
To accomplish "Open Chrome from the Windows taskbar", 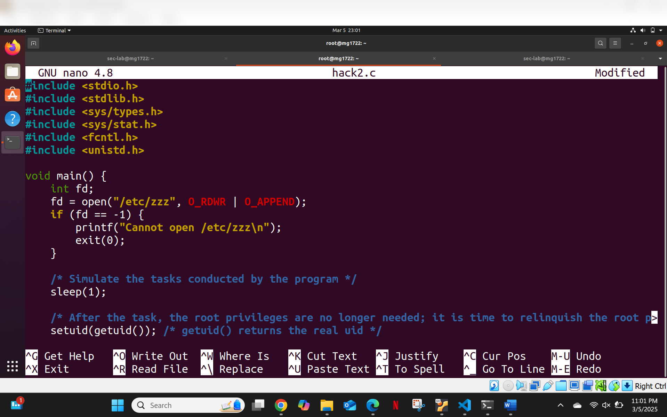I will point(281,405).
